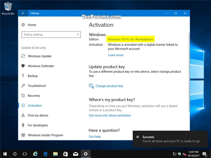
Task: Click the Get help link
Action: coord(95,137)
